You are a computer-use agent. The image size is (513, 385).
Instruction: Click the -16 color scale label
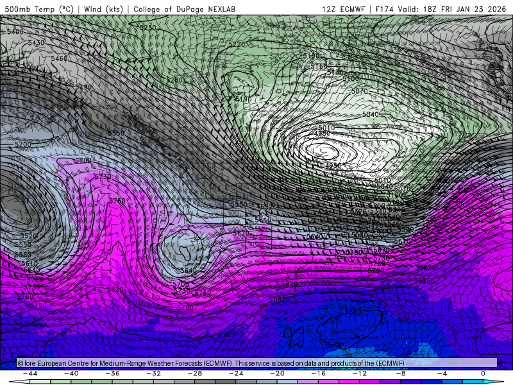(319, 373)
